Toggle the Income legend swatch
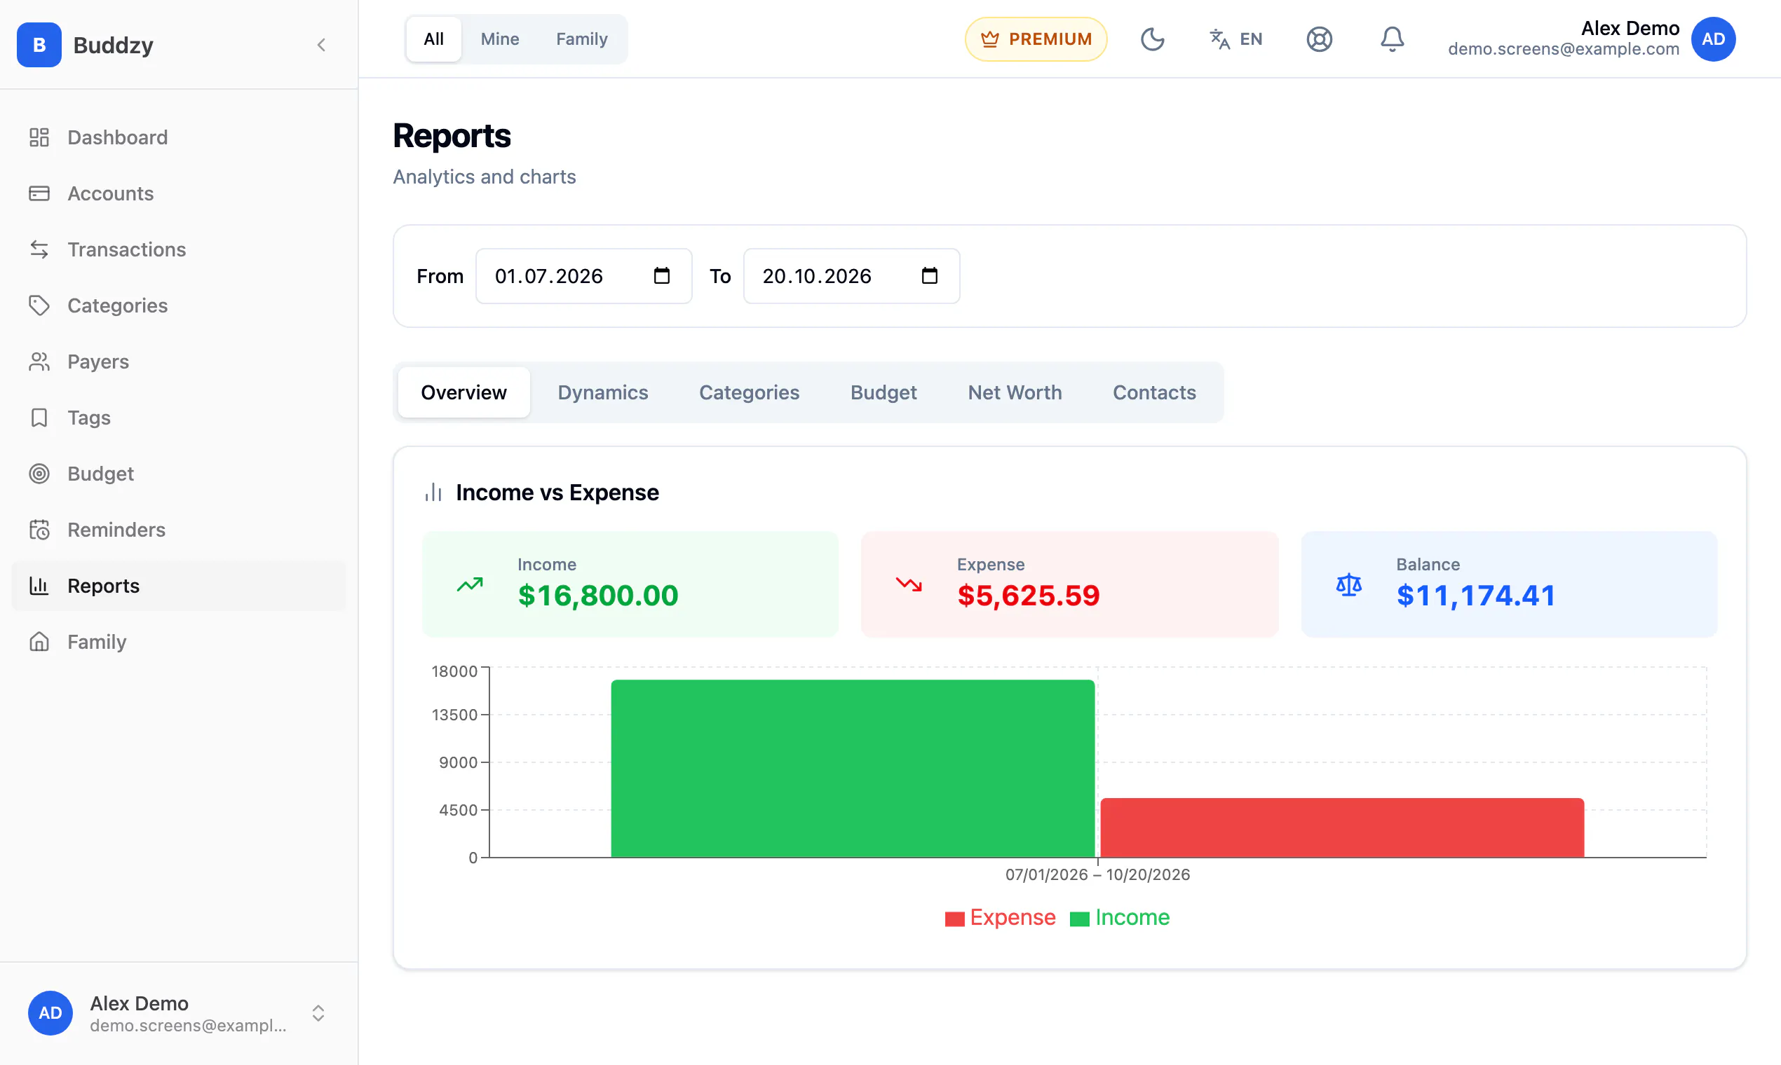The width and height of the screenshot is (1781, 1065). point(1078,919)
